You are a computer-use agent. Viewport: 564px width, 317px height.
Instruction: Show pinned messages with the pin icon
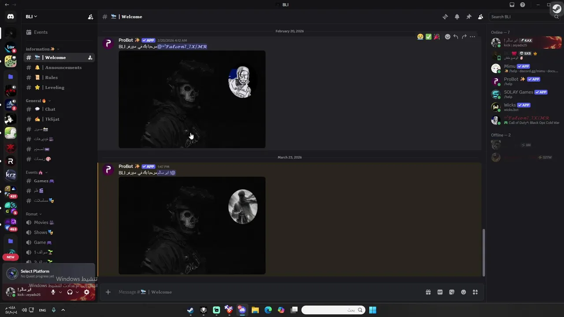tap(469, 17)
